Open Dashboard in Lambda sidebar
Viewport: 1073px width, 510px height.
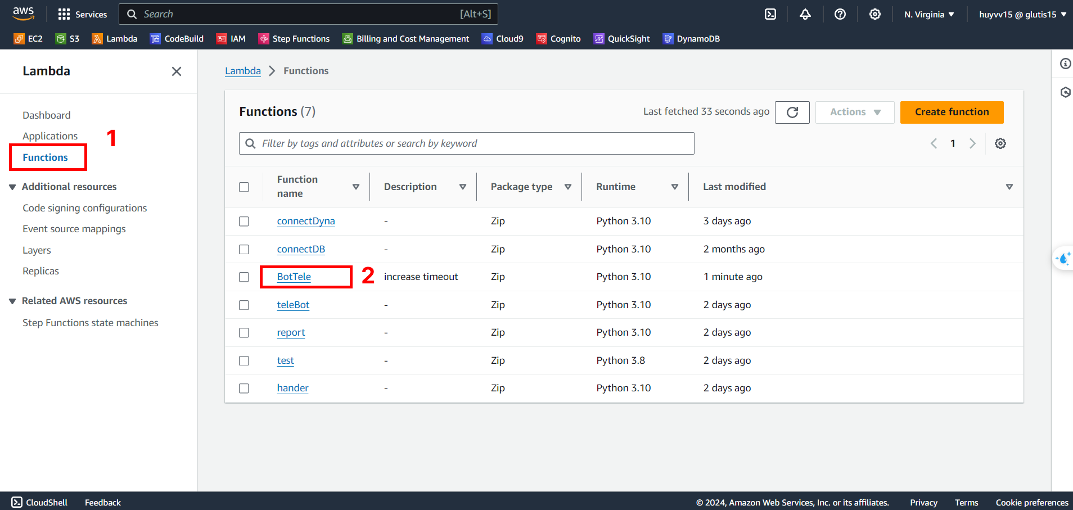(47, 115)
